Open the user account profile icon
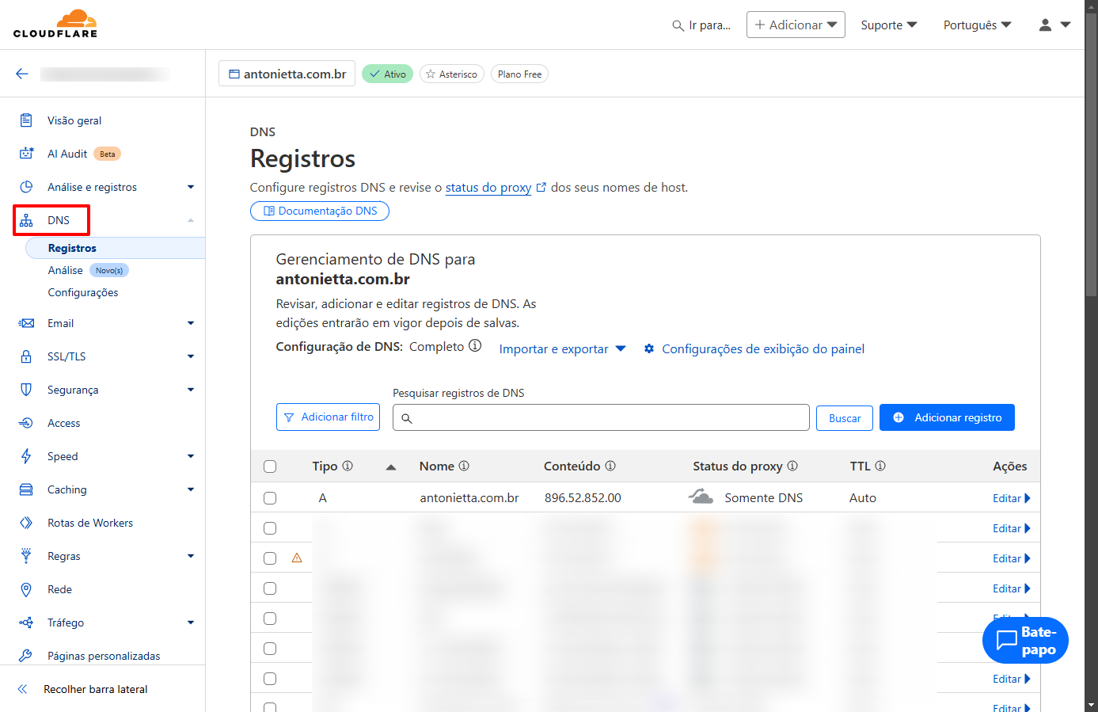The image size is (1098, 712). [1045, 25]
